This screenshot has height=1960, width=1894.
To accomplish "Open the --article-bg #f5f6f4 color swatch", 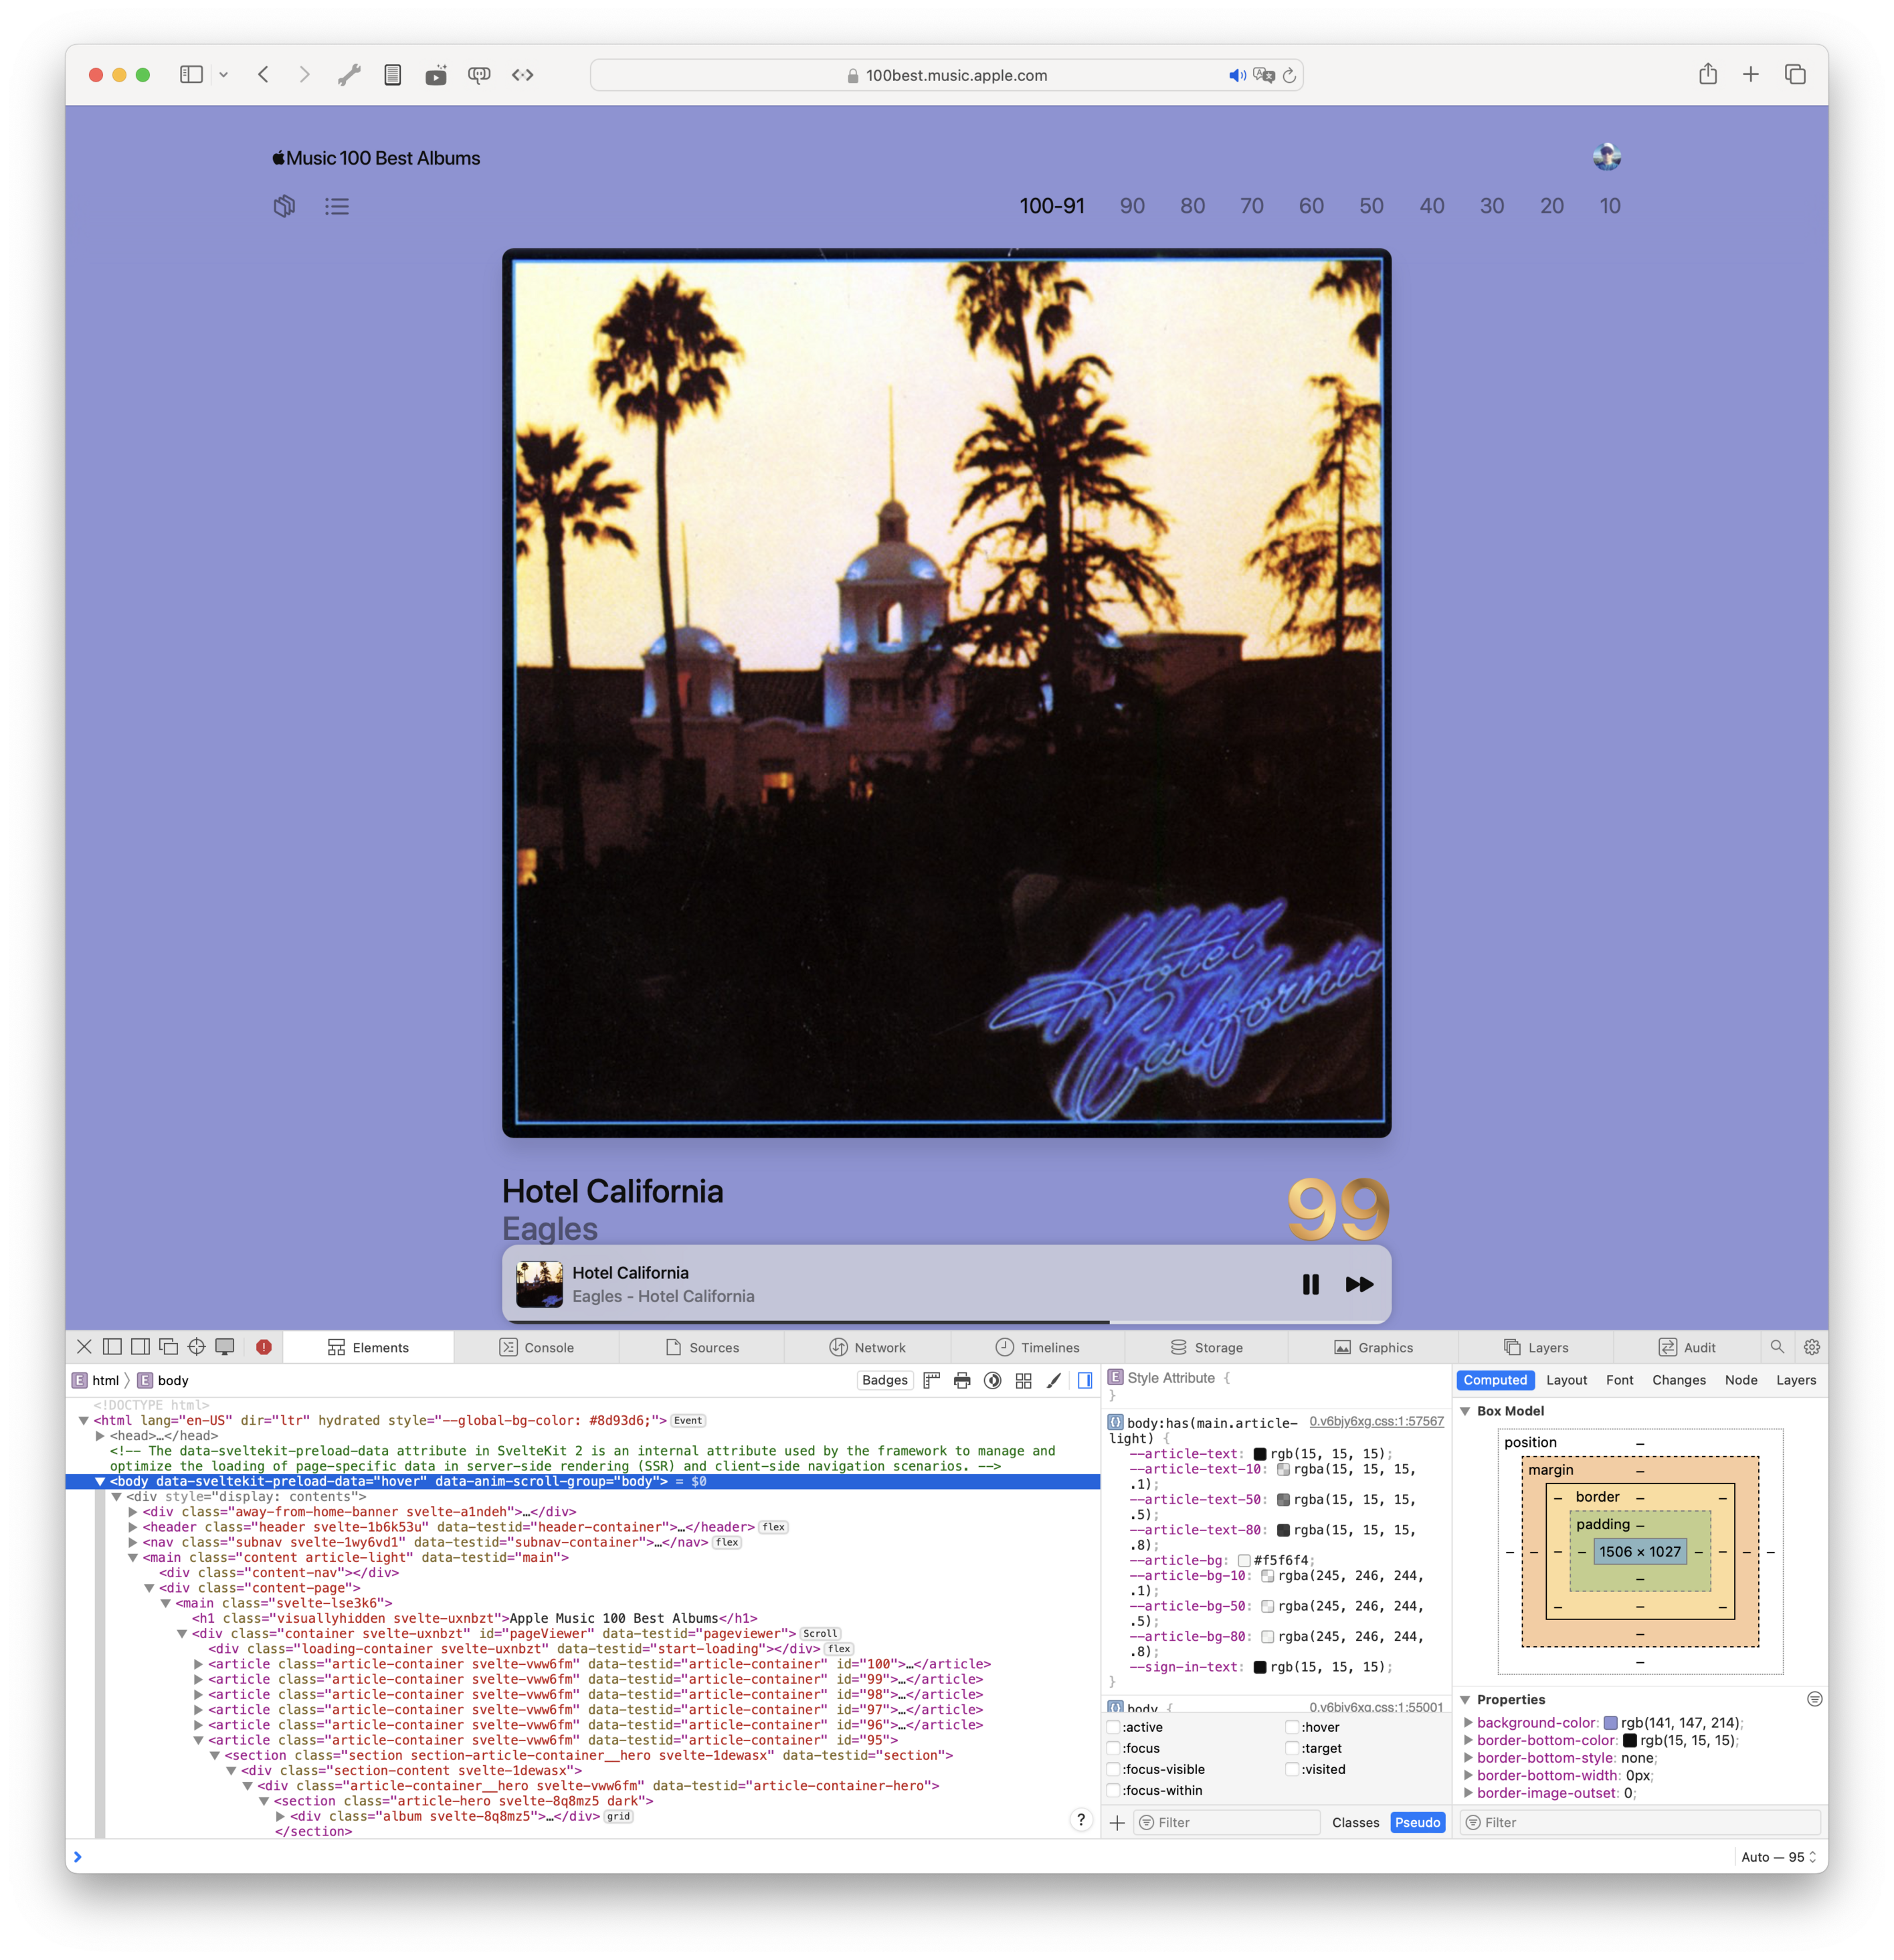I will click(1243, 1560).
